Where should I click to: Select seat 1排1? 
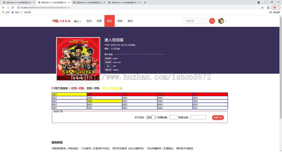pos(69,94)
